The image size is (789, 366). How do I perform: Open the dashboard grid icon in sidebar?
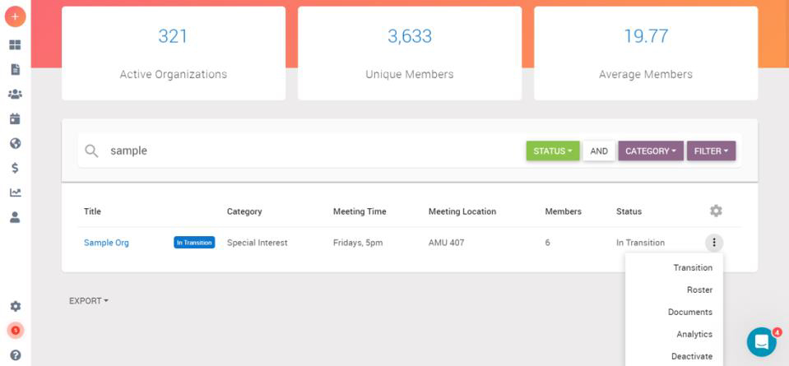point(15,44)
